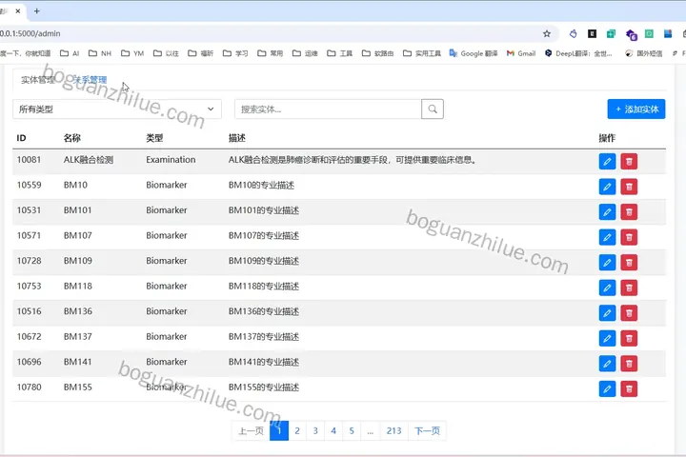
Task: Bookmark this page with the star icon
Action: coord(547,33)
